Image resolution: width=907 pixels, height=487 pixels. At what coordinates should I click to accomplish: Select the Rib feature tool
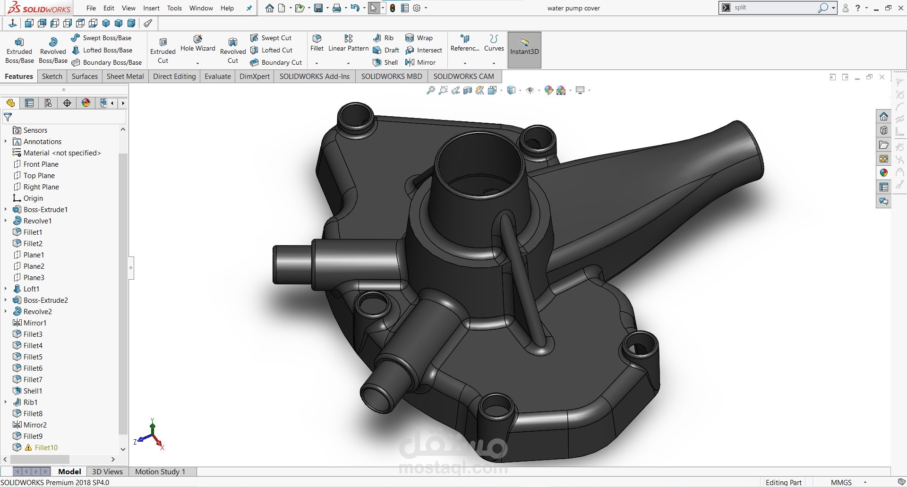pos(384,38)
